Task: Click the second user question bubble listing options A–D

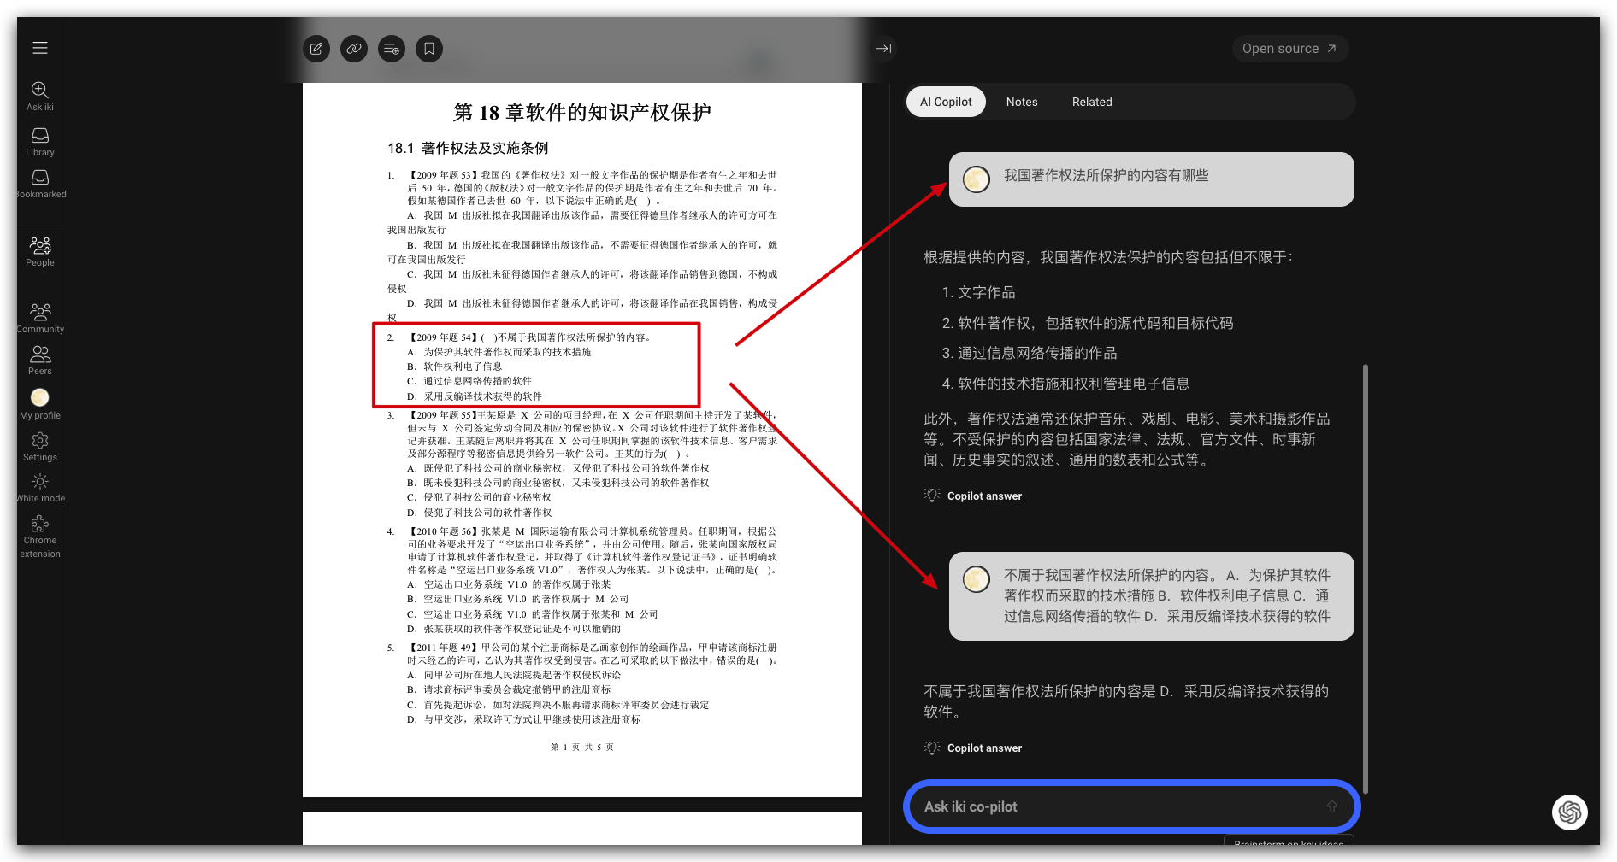Action: pyautogui.click(x=1151, y=596)
